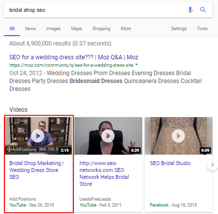Open the 'SEO Bridal Studio' video title
The image size is (218, 214).
(170, 163)
